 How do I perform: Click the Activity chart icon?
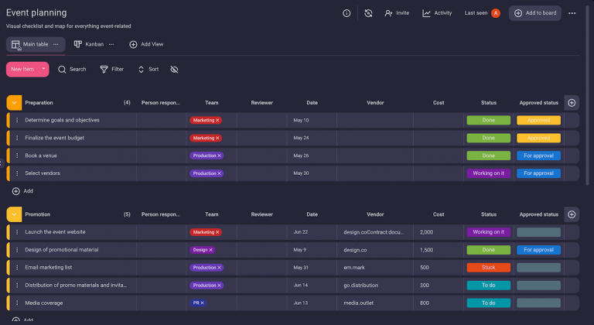coord(426,13)
